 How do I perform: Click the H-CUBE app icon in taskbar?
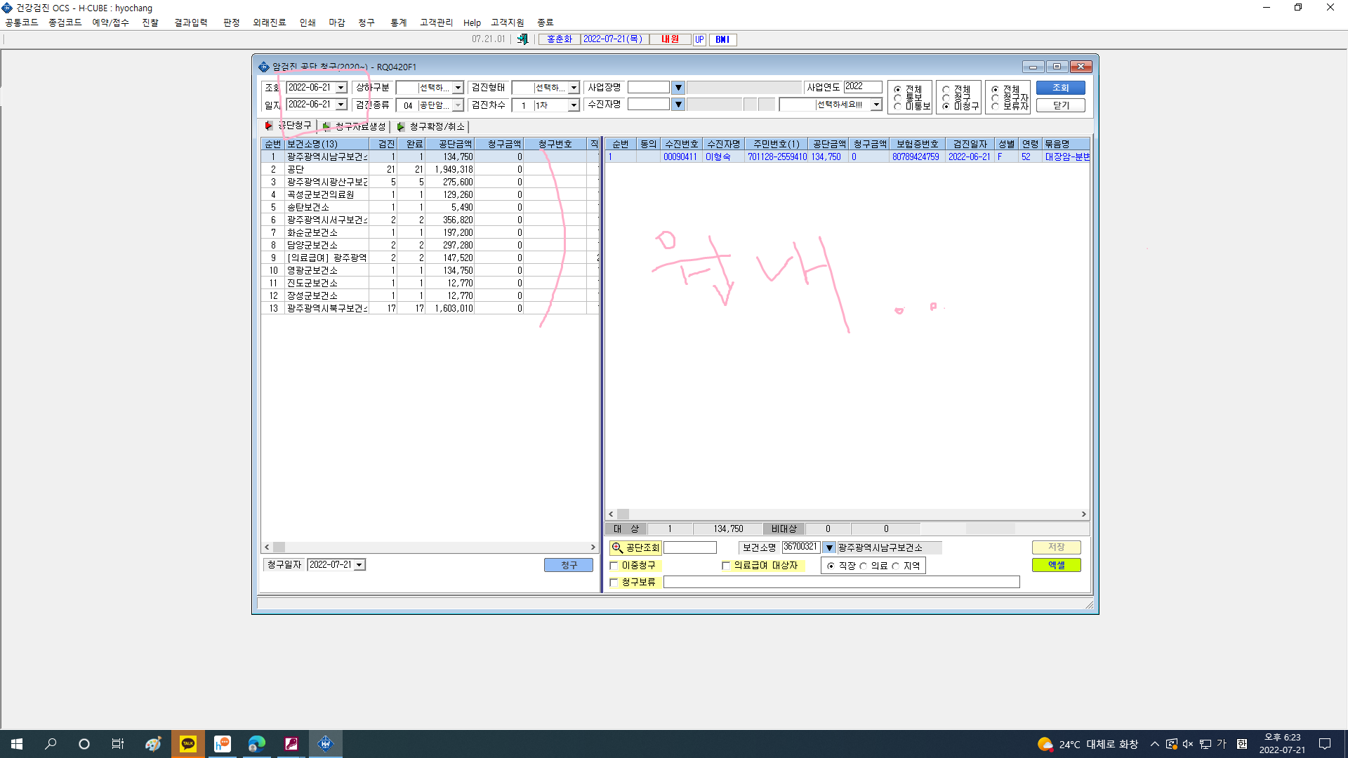325,744
